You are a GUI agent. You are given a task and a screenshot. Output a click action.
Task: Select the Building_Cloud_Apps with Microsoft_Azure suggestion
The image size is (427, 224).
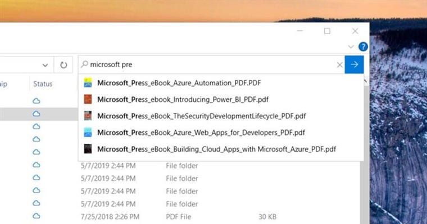coord(216,149)
